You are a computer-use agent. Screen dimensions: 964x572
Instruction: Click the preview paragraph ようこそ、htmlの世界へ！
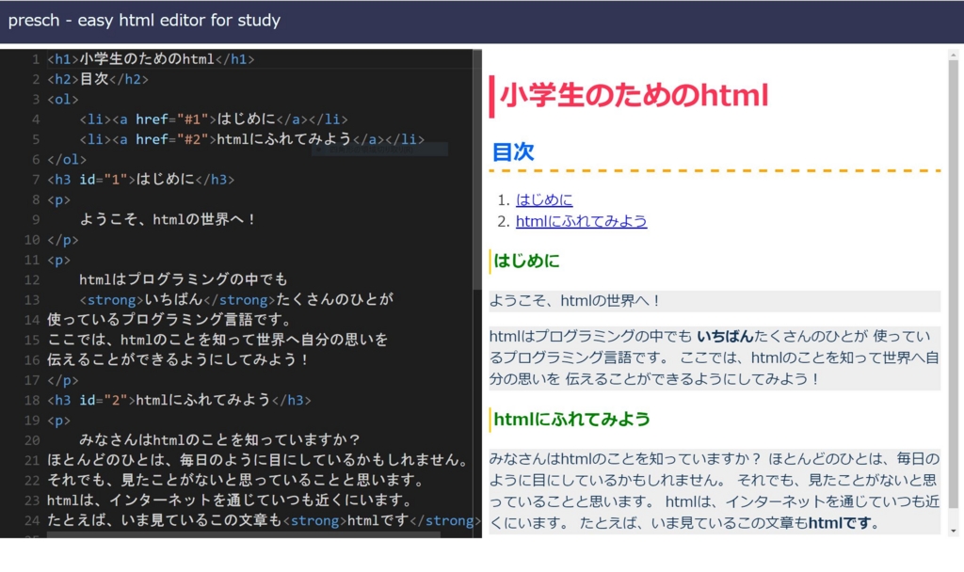pyautogui.click(x=575, y=301)
